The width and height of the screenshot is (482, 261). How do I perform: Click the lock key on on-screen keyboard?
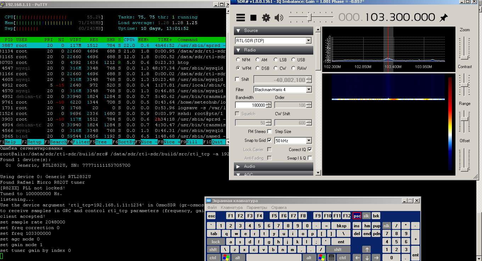tap(216, 242)
